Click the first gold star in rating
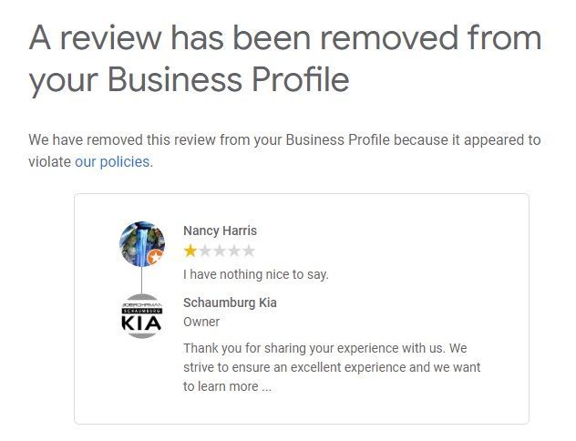The width and height of the screenshot is (576, 441). 190,251
